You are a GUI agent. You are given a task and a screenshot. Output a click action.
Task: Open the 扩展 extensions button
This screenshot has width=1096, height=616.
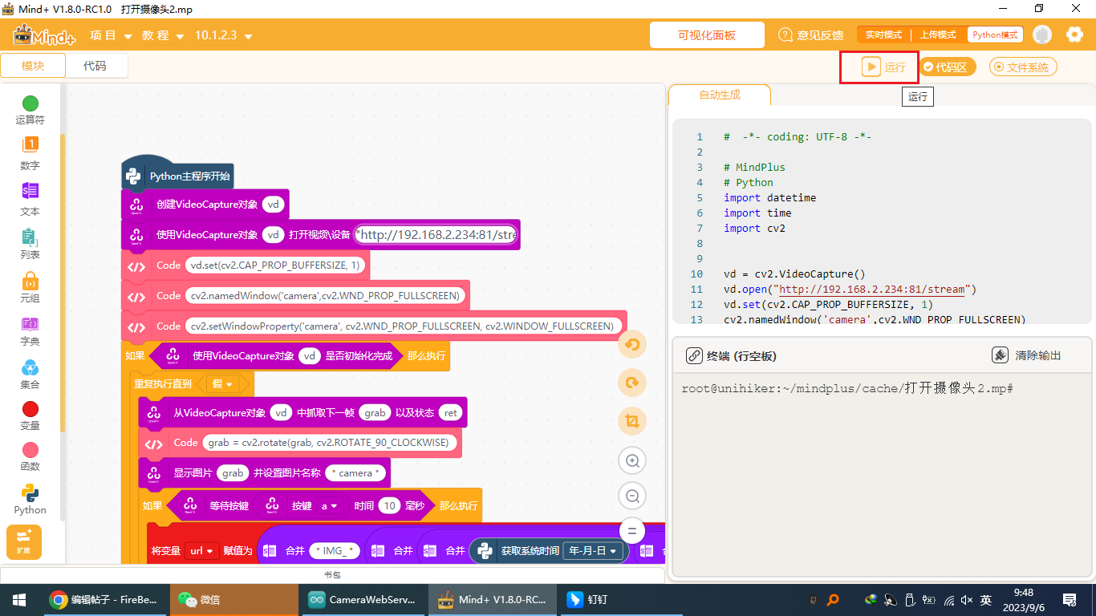click(x=23, y=541)
